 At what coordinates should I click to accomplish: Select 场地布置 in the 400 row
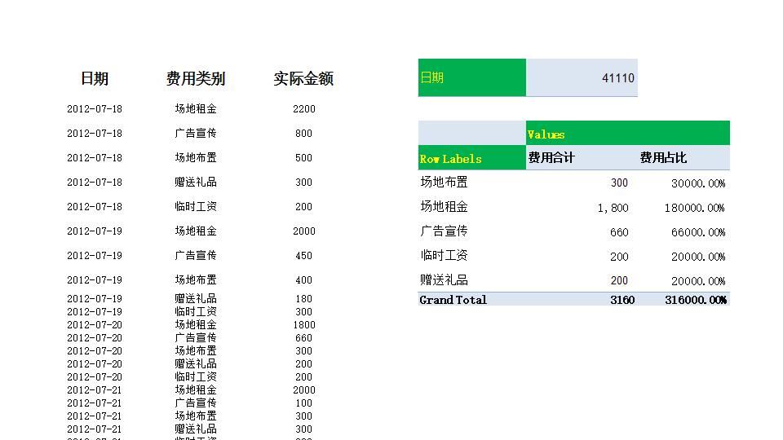[196, 279]
